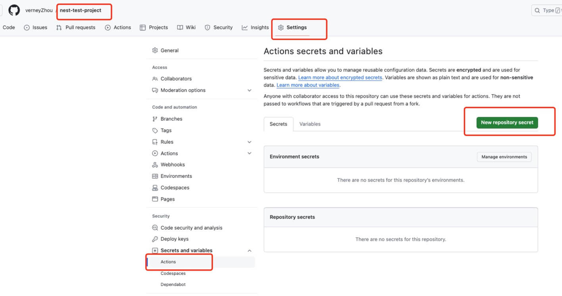The height and width of the screenshot is (296, 562).
Task: Open Deploy keys via key icon
Action: [155, 239]
